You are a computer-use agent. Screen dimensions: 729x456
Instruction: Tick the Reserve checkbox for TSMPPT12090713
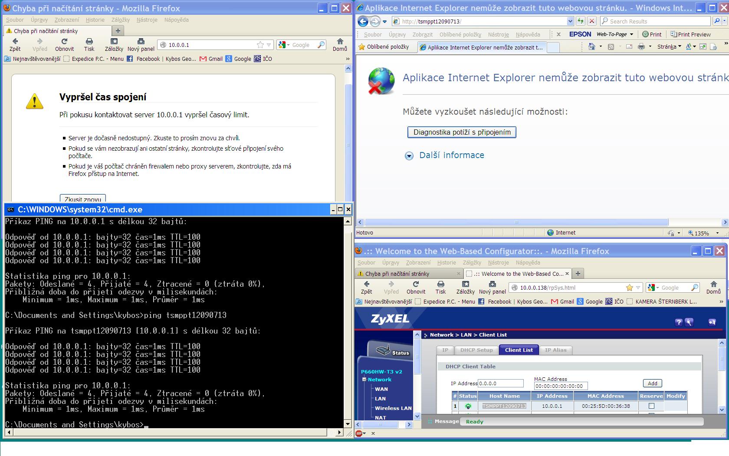[x=651, y=406]
